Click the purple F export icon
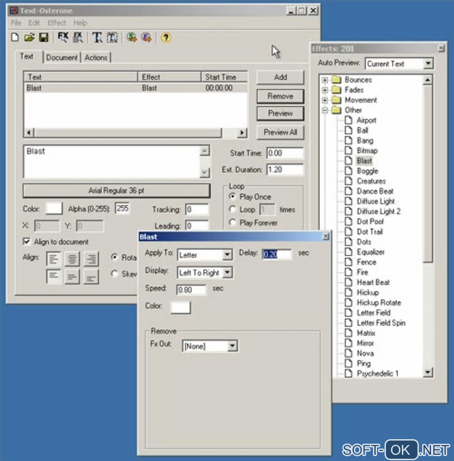The height and width of the screenshot is (461, 454). 146,37
